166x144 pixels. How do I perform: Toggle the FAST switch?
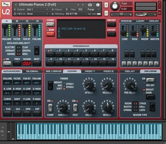[x=75, y=108]
